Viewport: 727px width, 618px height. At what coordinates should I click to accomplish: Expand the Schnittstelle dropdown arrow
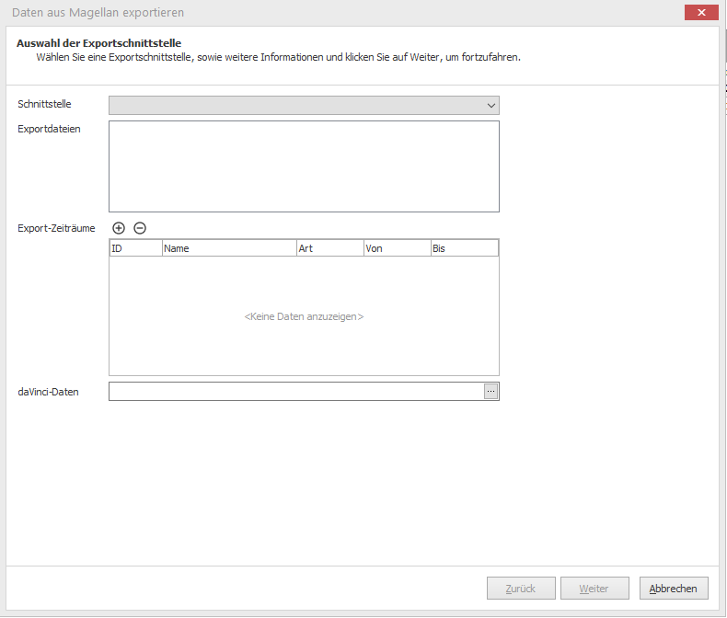point(491,106)
